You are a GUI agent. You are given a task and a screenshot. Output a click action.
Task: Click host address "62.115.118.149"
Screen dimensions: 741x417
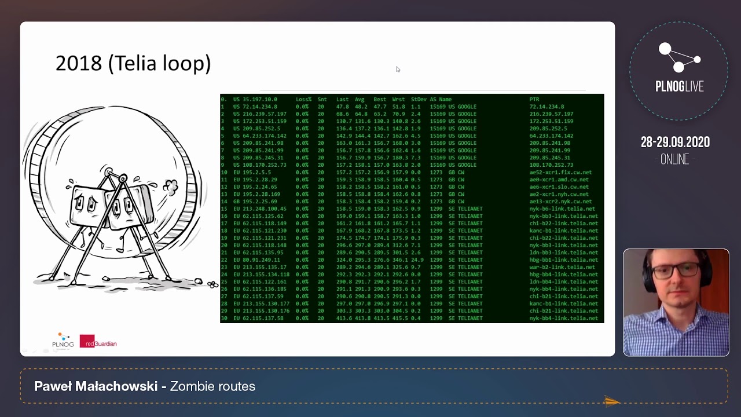(265, 224)
